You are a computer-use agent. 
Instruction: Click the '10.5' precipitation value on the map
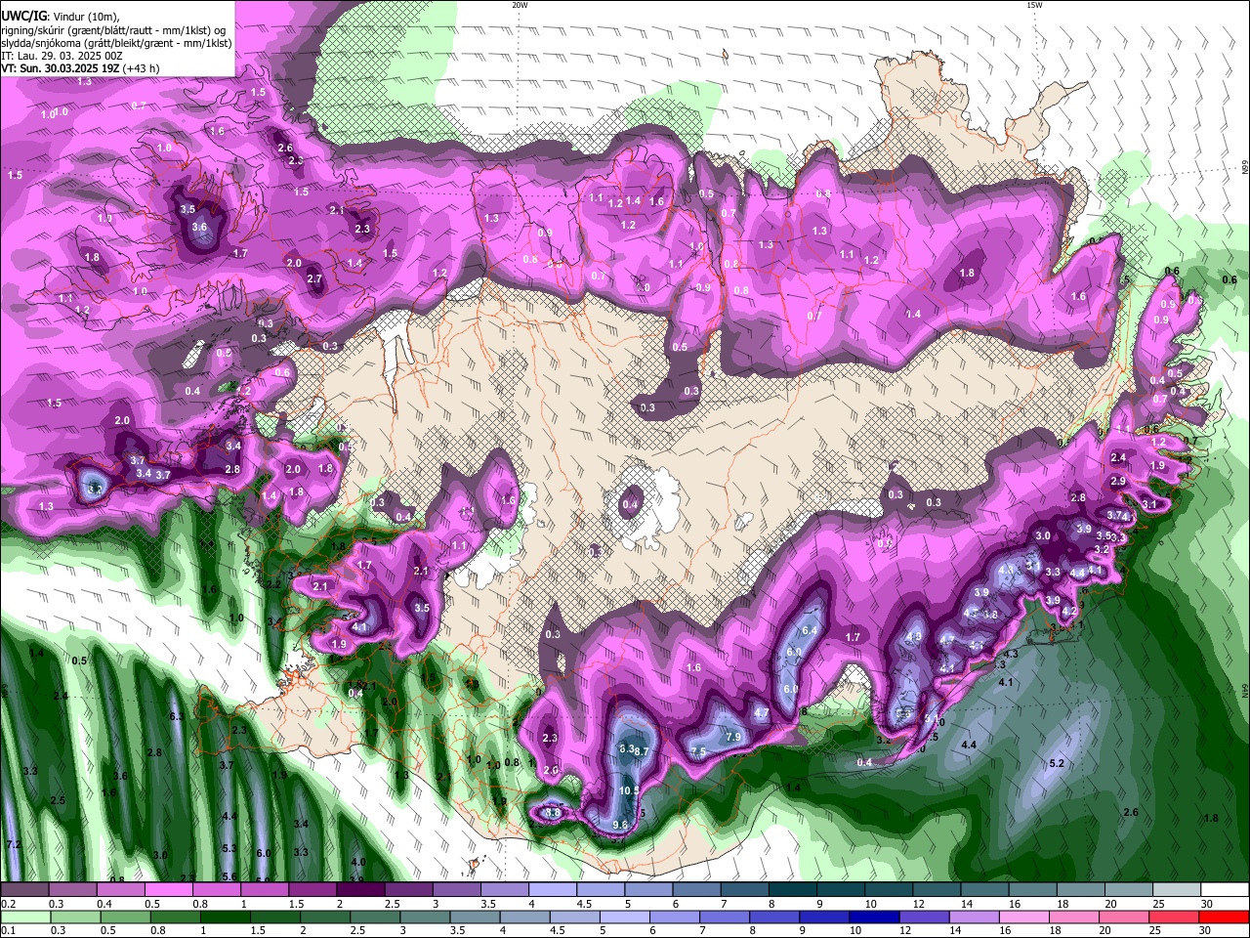pos(630,791)
